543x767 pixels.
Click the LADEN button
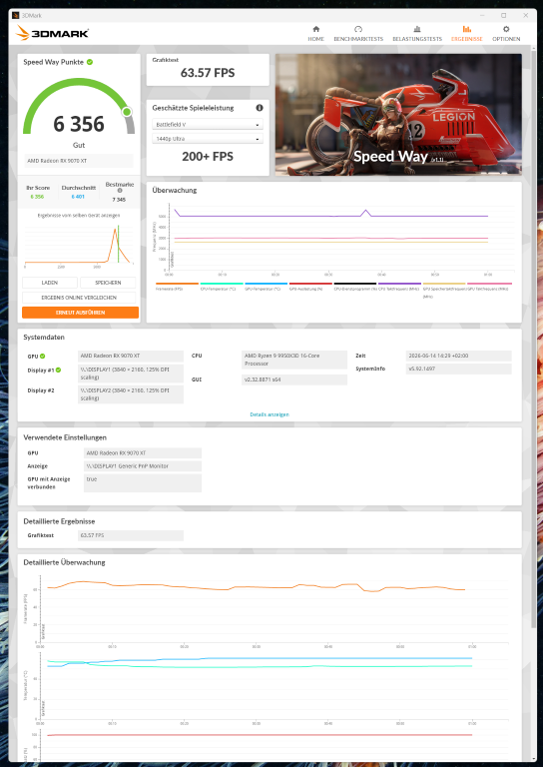click(x=49, y=283)
